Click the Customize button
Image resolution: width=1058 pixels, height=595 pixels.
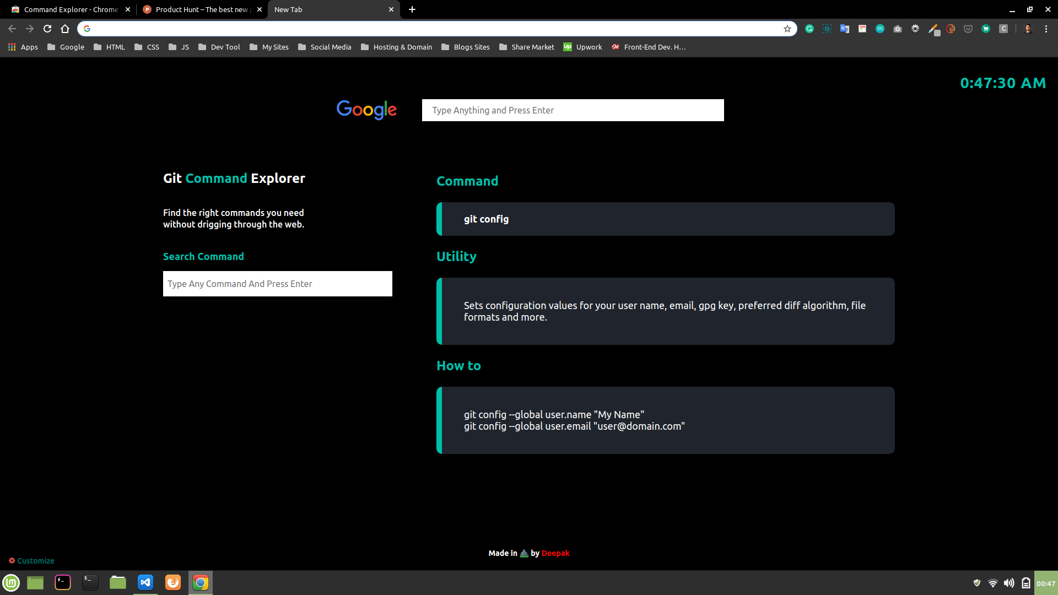tap(31, 560)
